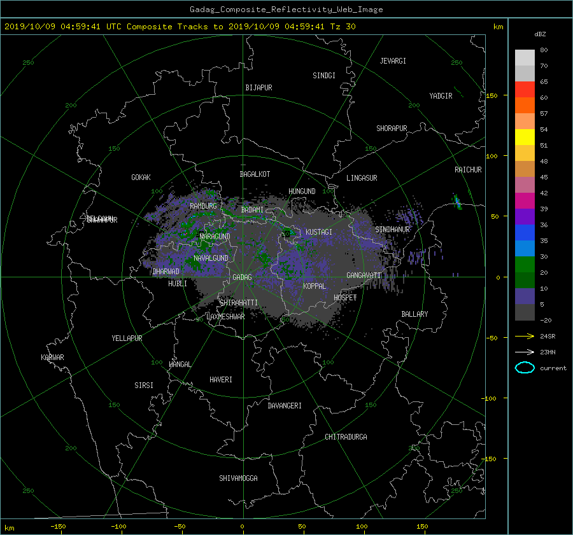
Task: Click the 2019/10/09 04:59:41 UTC timestamp line
Action: pos(180,27)
